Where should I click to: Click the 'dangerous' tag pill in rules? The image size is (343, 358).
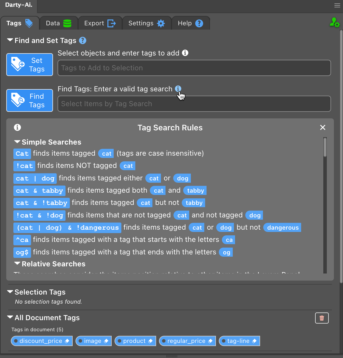[282, 228]
